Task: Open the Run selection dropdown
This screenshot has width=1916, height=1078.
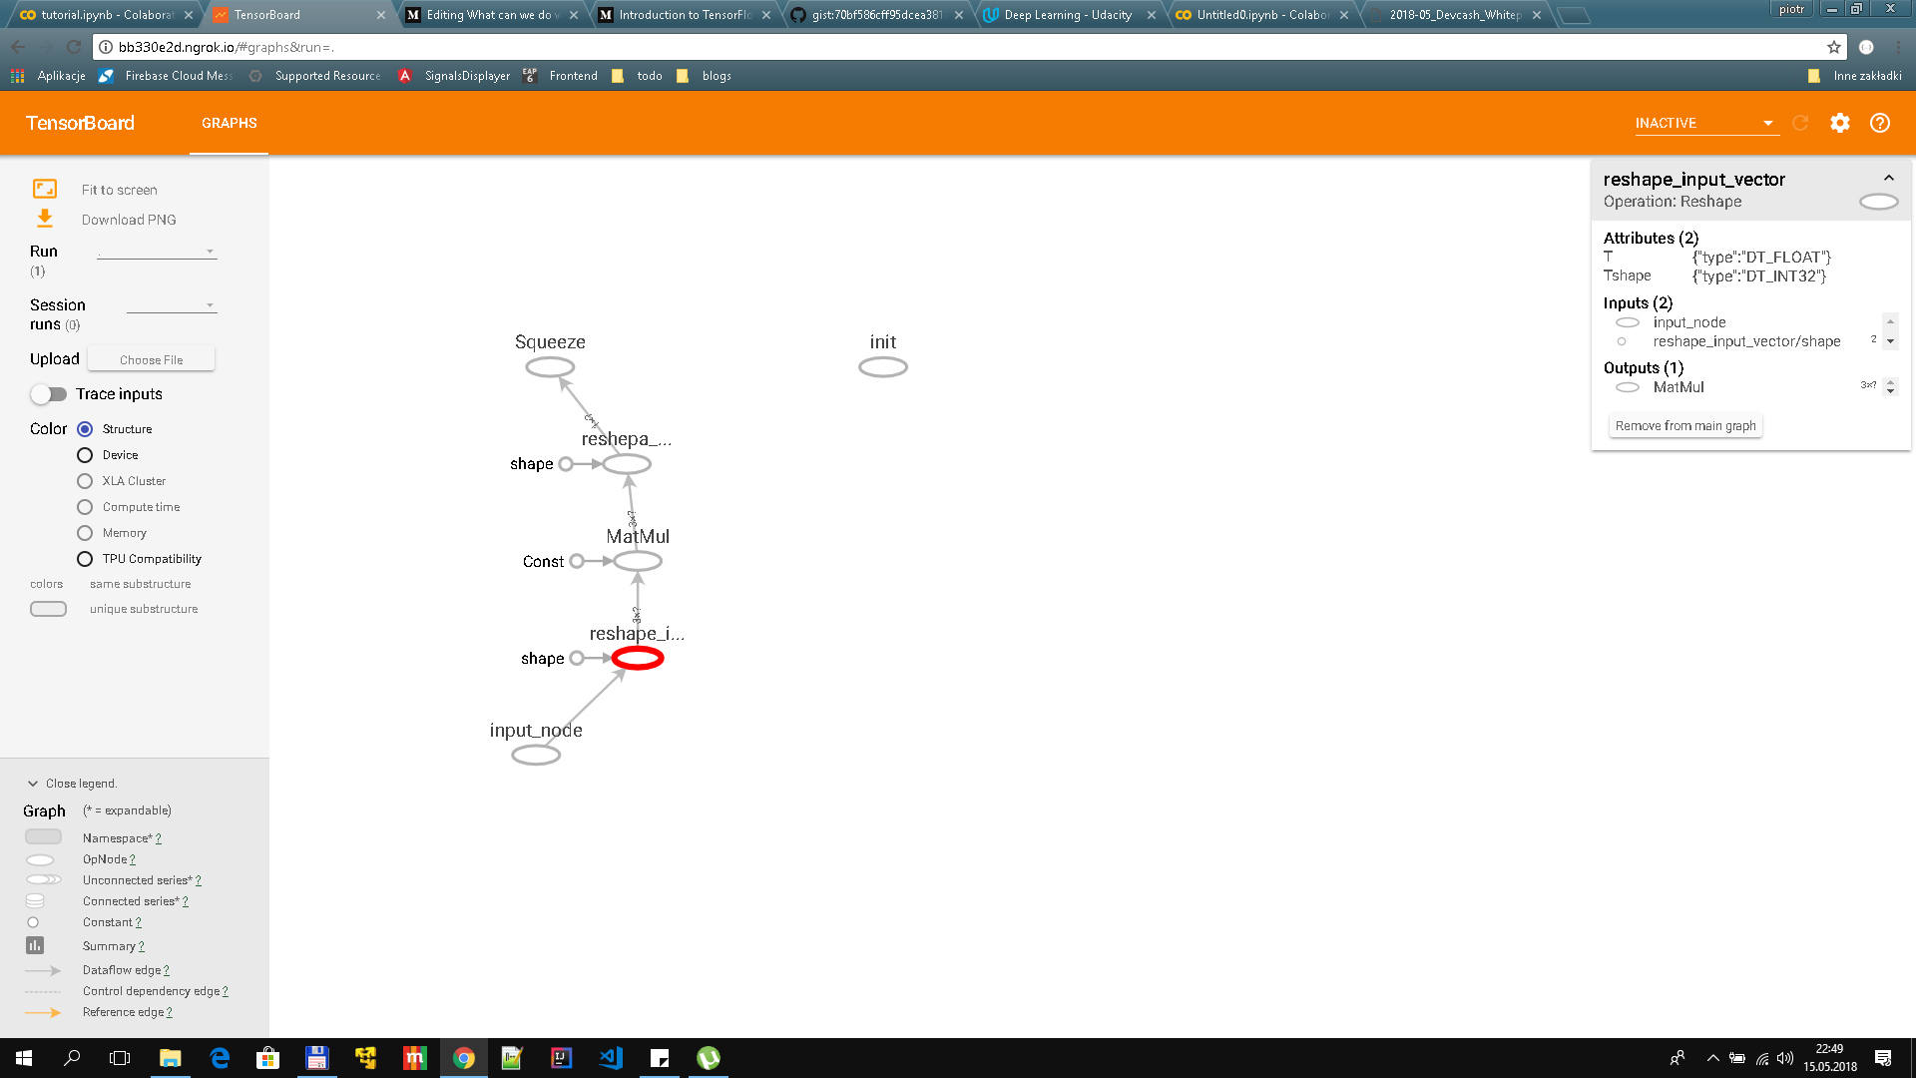Action: click(157, 251)
